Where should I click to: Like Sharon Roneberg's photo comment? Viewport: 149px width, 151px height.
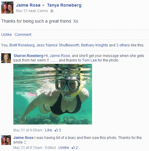tap(48, 130)
